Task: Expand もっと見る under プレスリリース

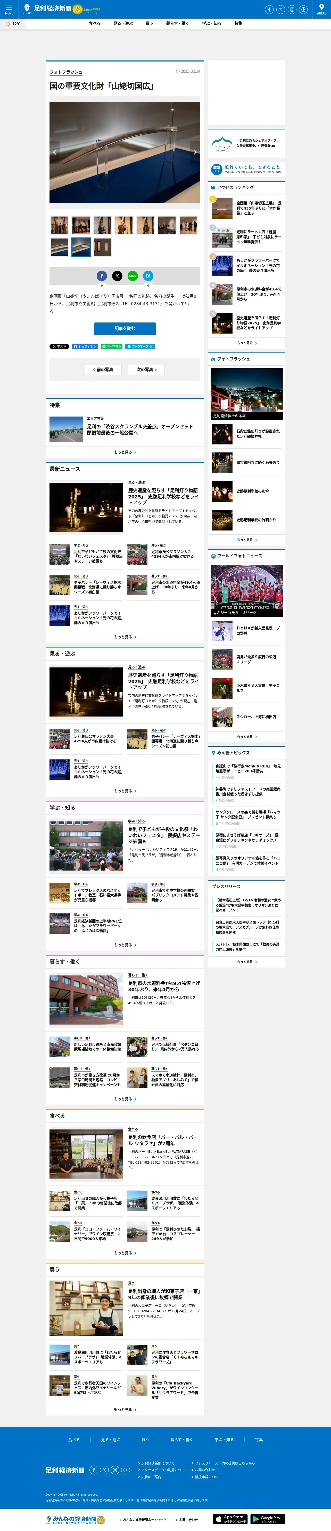Action: 247,962
